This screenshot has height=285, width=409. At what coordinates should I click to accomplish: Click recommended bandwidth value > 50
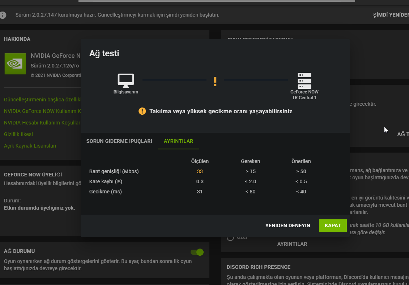tap(301, 171)
